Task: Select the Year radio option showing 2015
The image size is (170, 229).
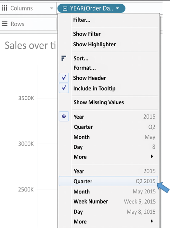Action: point(64,116)
